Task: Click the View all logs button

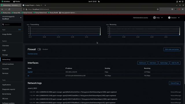Action: (x=175, y=83)
